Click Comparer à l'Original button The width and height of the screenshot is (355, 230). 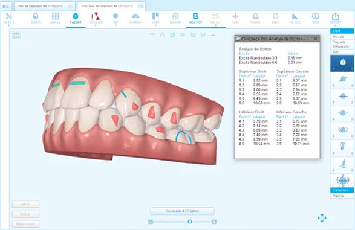point(182,211)
